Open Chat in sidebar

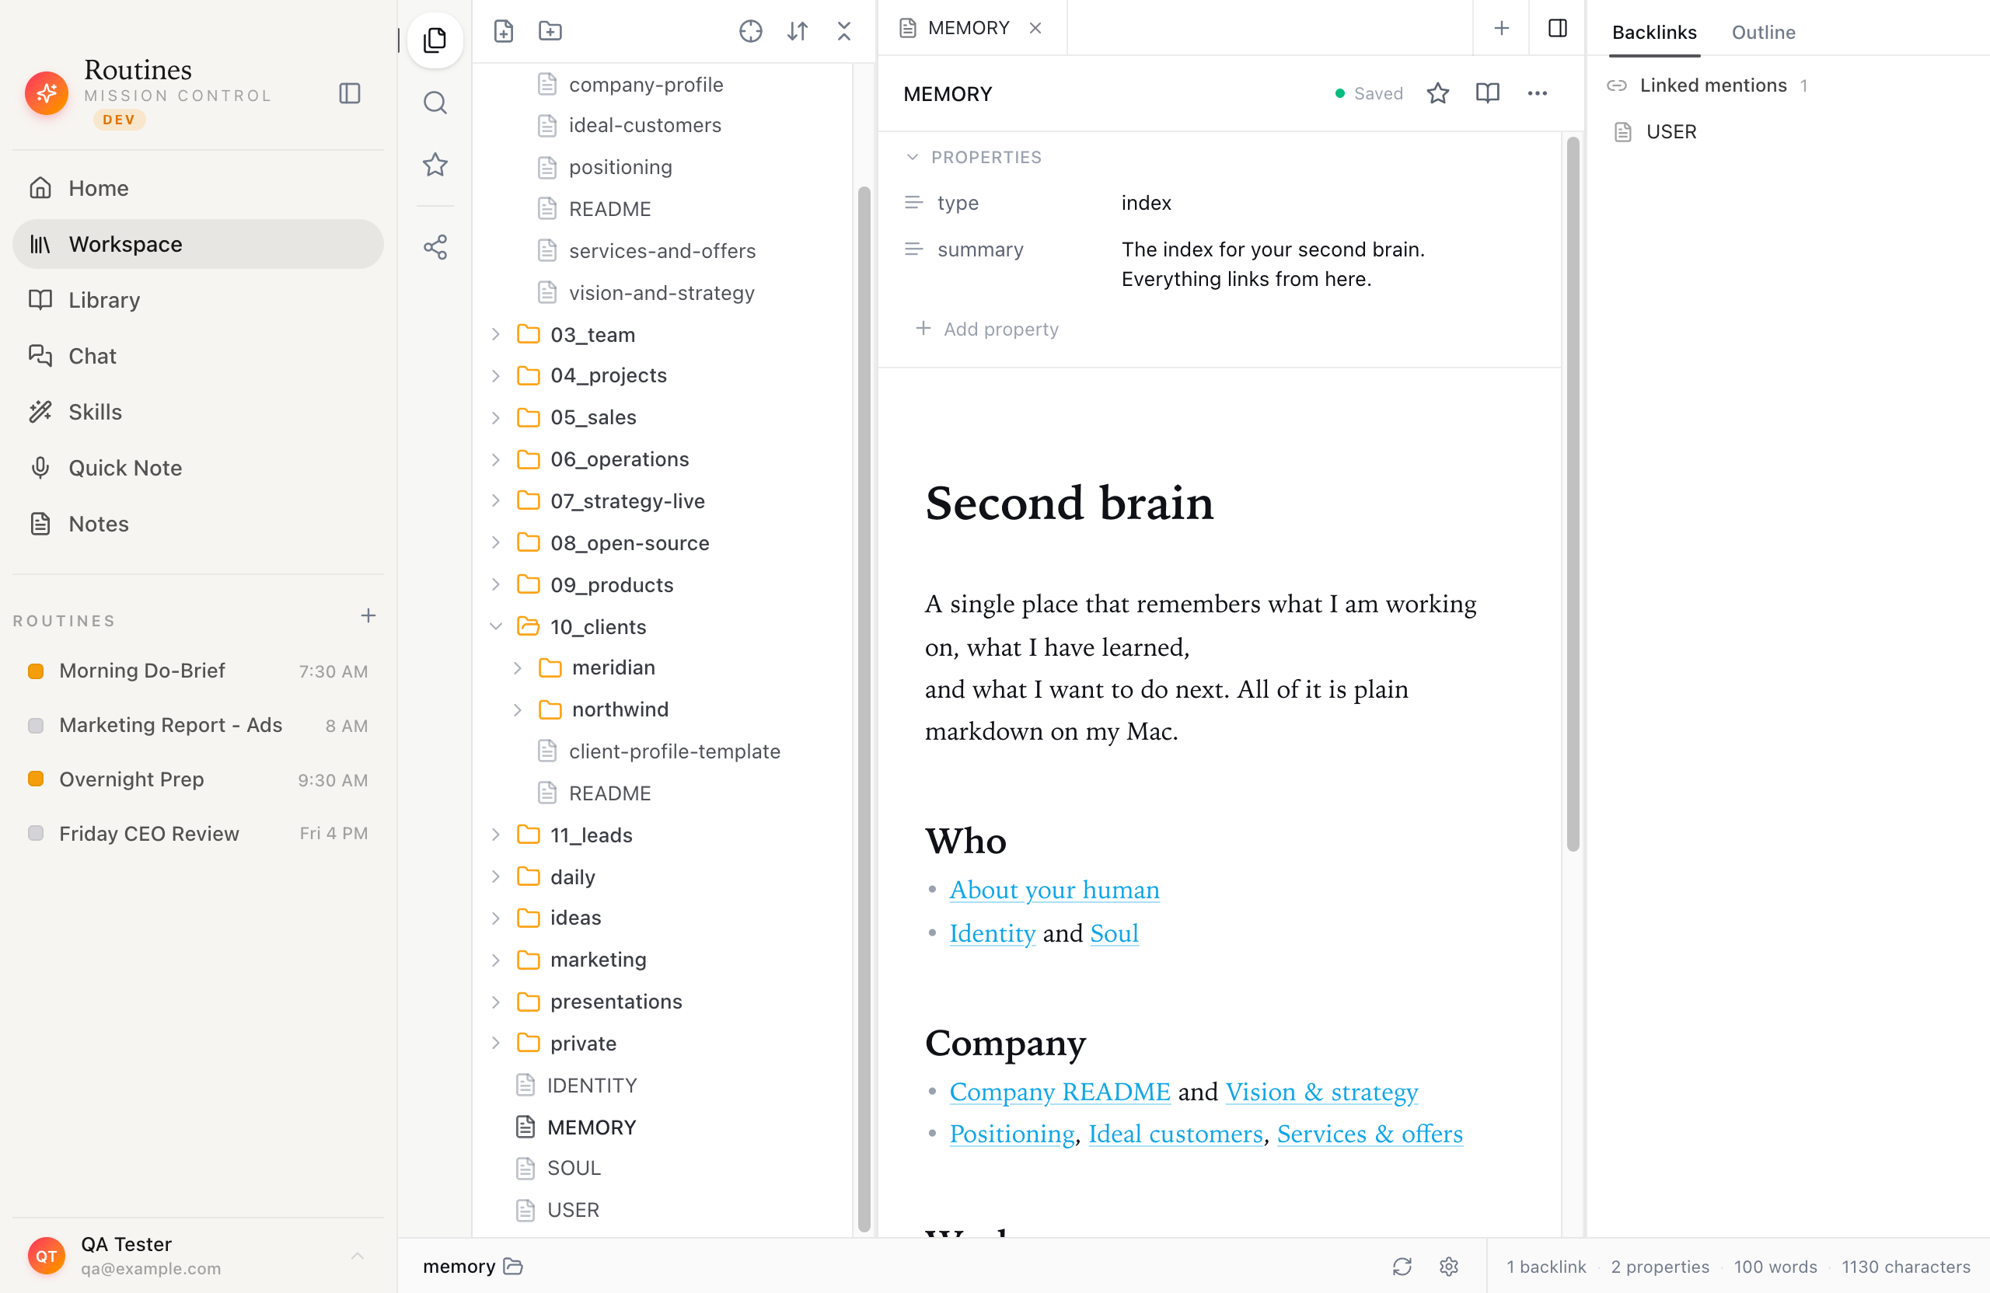point(198,356)
